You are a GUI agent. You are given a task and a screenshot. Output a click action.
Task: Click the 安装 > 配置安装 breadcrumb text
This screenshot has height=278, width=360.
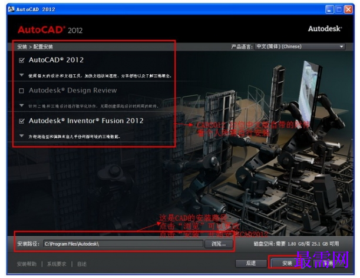[35, 47]
